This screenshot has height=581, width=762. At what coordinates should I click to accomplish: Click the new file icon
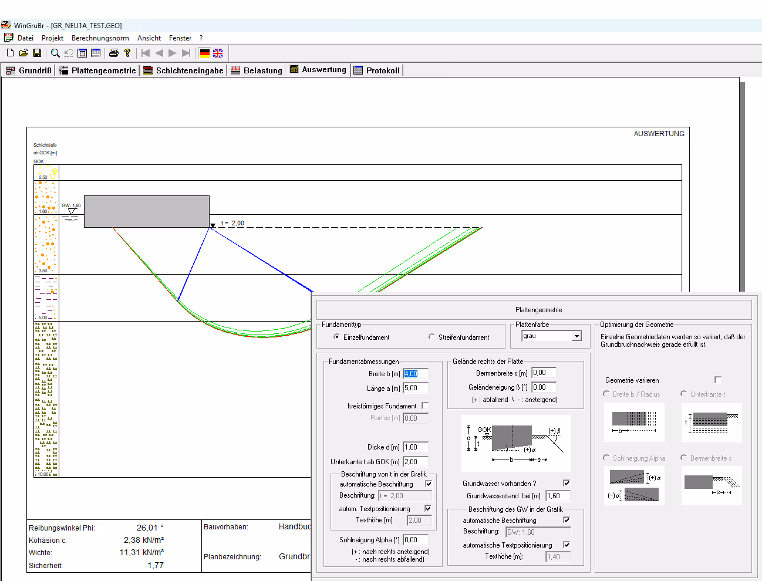click(10, 53)
